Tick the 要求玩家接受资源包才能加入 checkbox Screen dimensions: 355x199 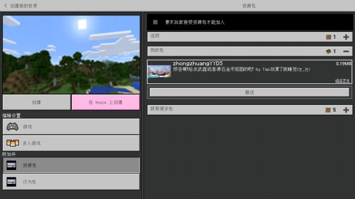155,22
